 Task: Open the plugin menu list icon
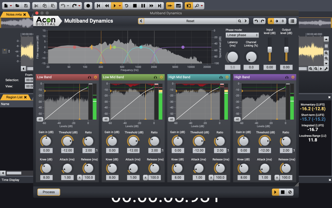[x=293, y=21]
